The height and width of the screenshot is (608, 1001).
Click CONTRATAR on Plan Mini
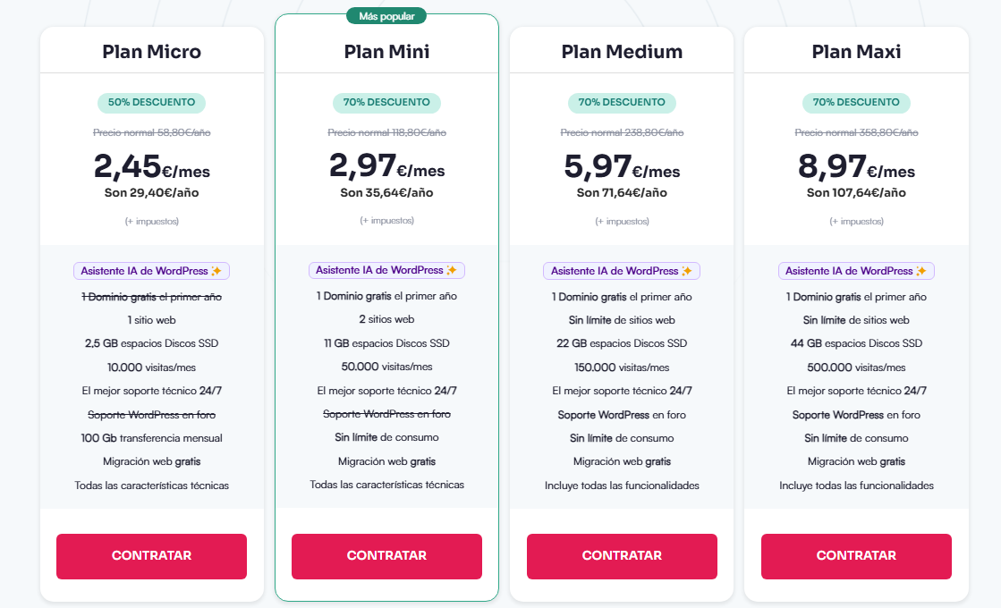[x=386, y=556]
